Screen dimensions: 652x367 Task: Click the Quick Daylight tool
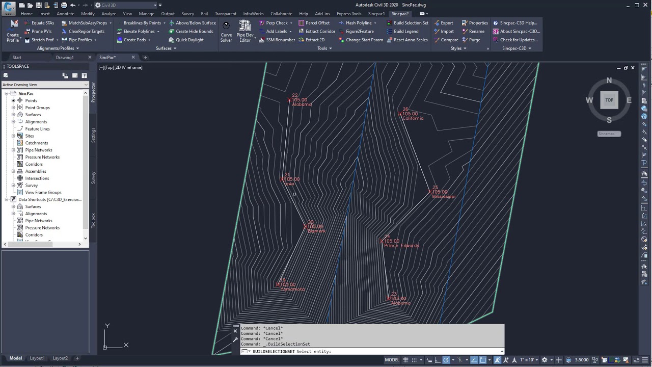pos(189,40)
